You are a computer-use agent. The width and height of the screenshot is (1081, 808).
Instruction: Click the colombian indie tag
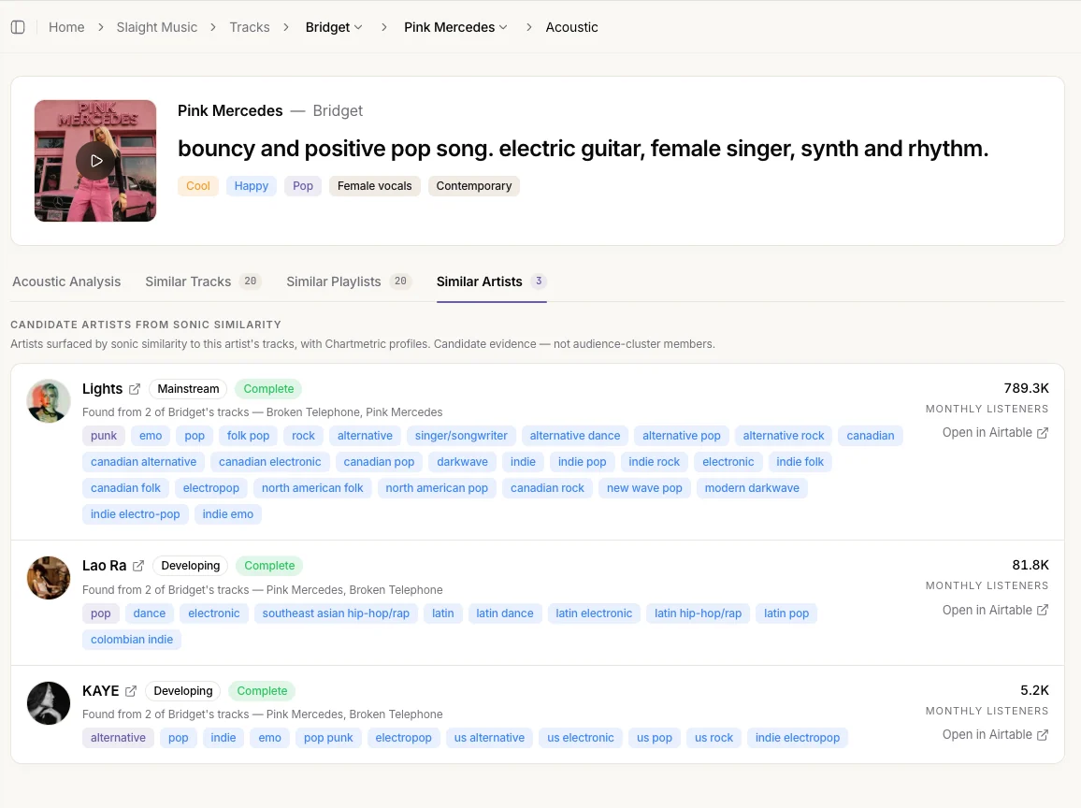click(132, 640)
